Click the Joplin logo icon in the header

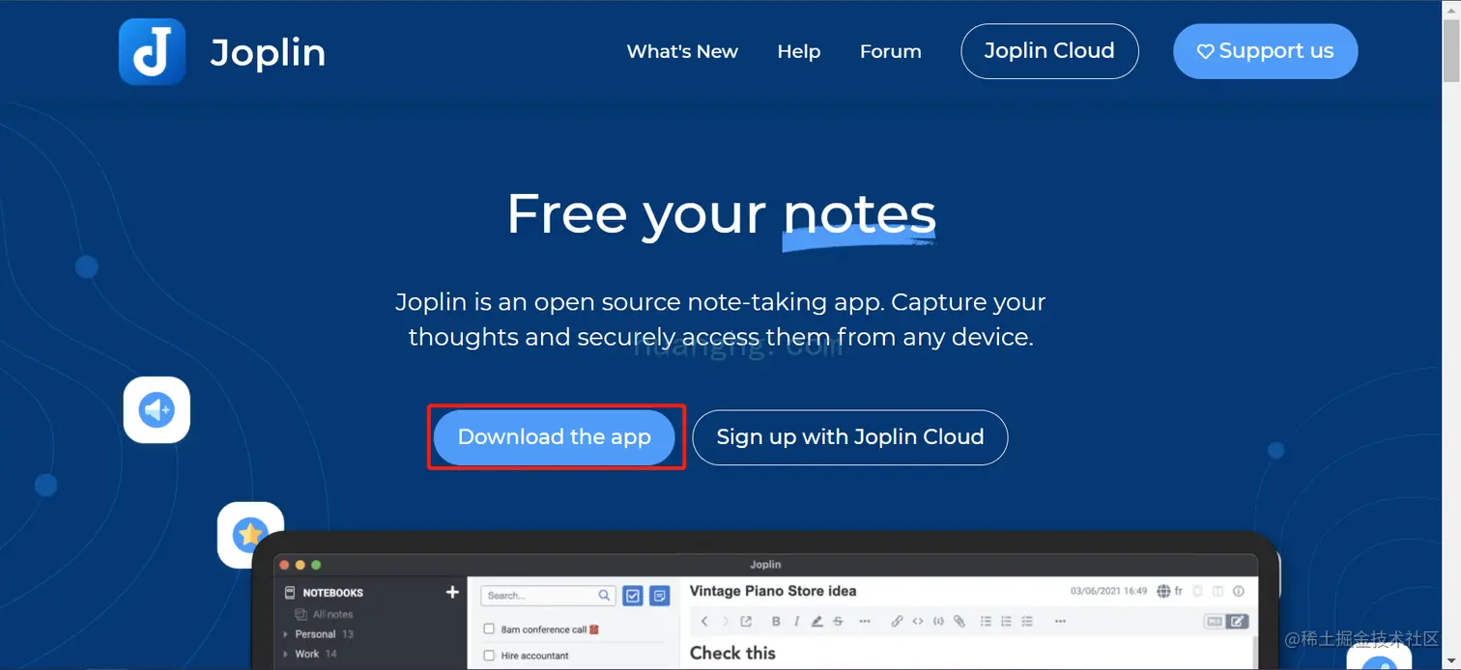pos(152,52)
